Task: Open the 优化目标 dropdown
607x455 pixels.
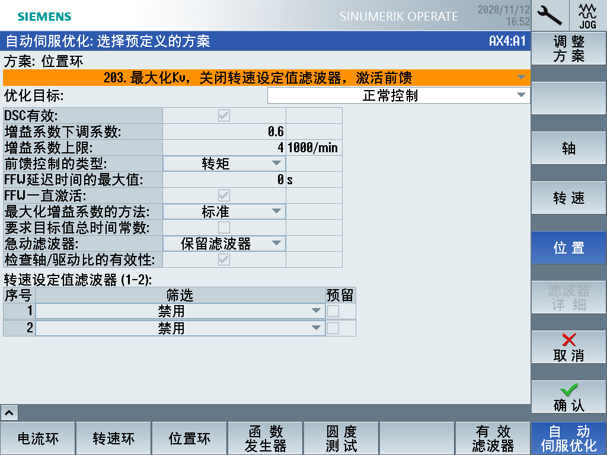Action: point(398,95)
